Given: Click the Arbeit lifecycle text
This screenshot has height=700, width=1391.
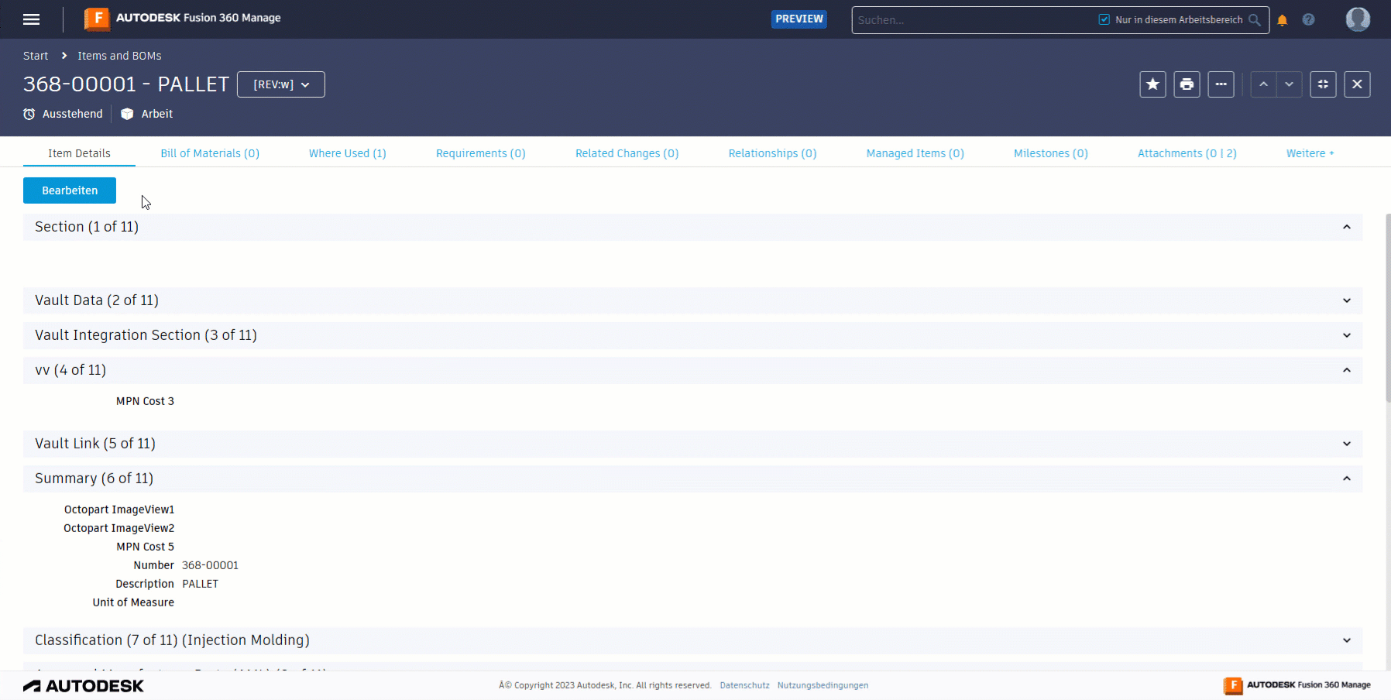Looking at the screenshot, I should 157,114.
